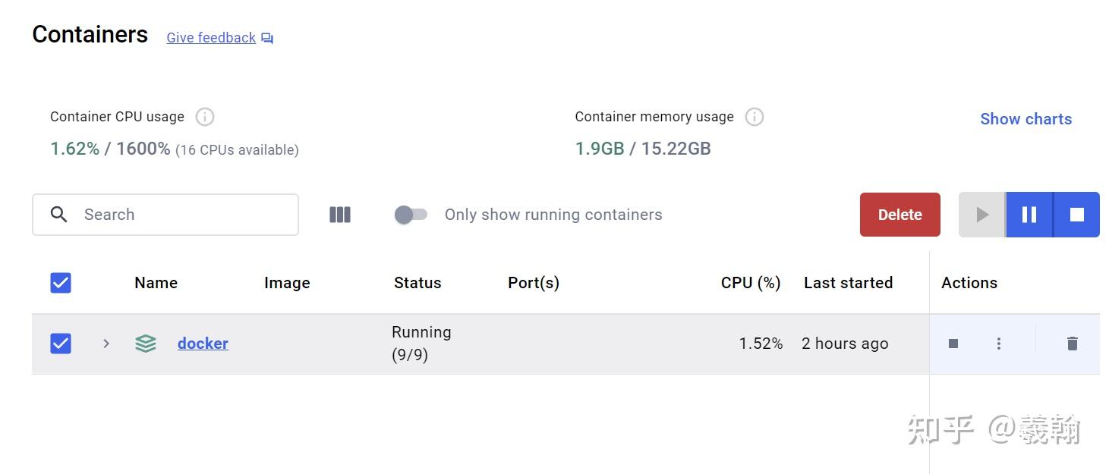Expand the docker container row
The height and width of the screenshot is (474, 1109).
tap(106, 343)
